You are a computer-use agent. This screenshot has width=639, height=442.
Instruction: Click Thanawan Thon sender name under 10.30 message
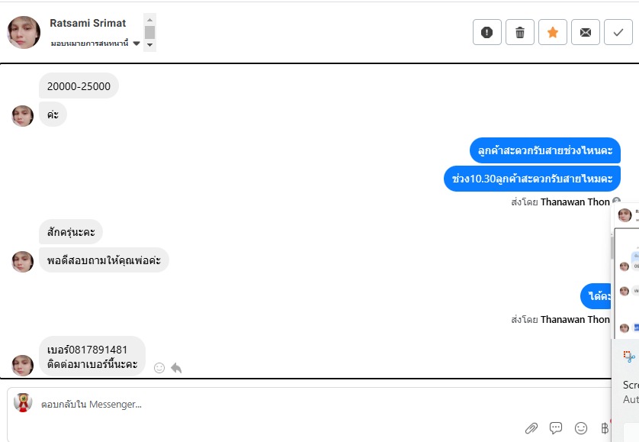pos(575,202)
